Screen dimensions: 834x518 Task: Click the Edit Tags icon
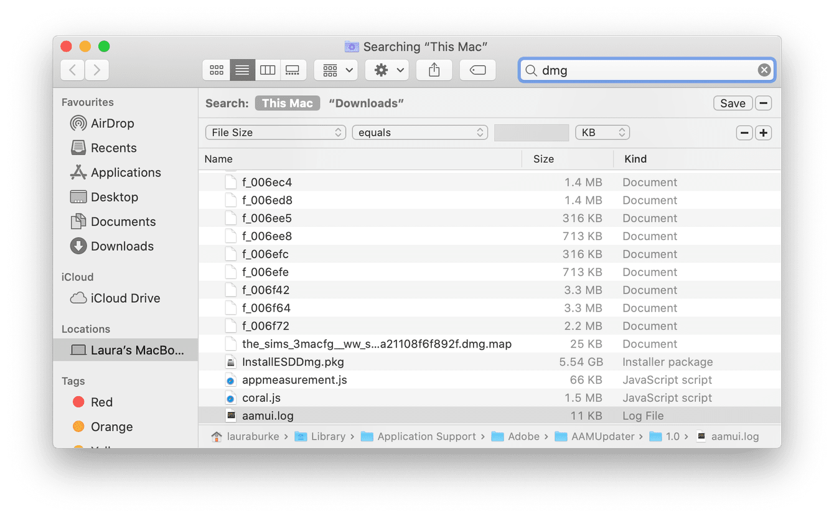click(x=477, y=70)
